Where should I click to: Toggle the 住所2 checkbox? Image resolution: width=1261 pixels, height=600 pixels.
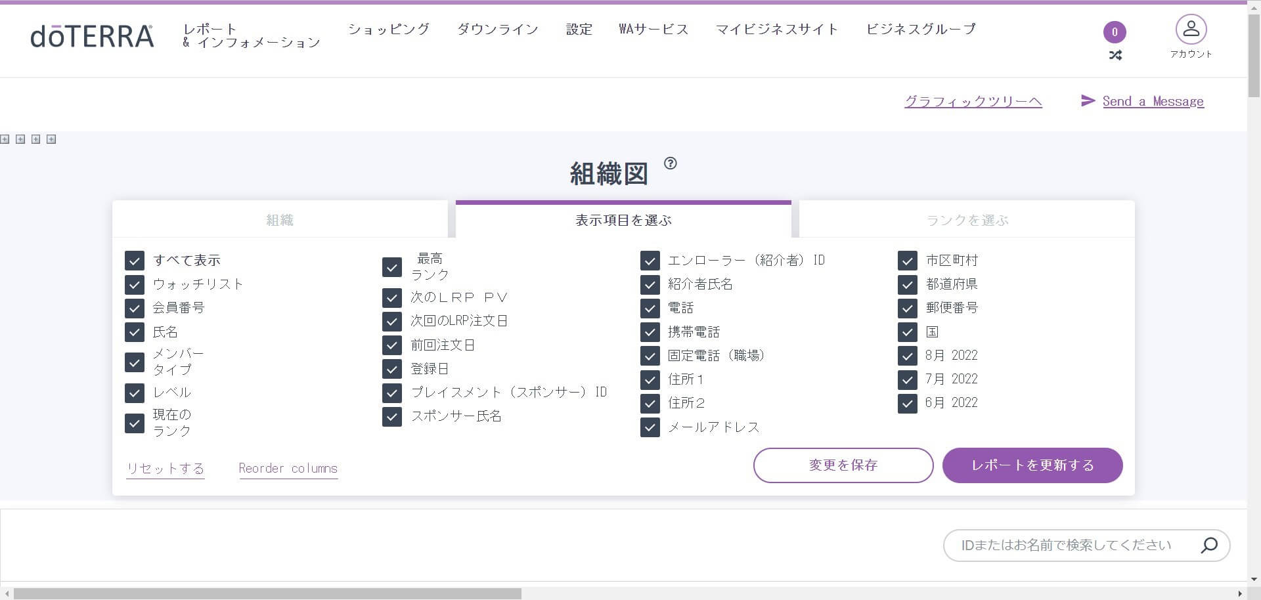pyautogui.click(x=650, y=403)
